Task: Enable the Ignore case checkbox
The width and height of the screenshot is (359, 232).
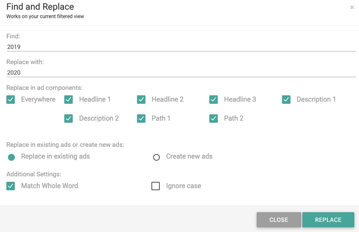Action: click(x=156, y=186)
